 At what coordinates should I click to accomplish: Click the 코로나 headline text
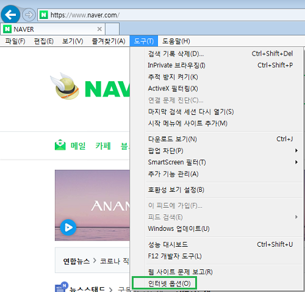(x=115, y=261)
